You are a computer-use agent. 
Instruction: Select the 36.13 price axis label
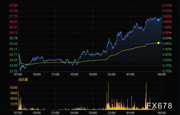tap(13, 33)
